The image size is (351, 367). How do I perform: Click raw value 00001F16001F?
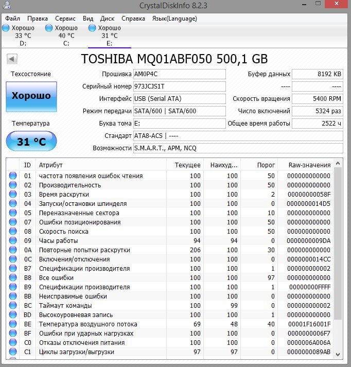click(309, 324)
